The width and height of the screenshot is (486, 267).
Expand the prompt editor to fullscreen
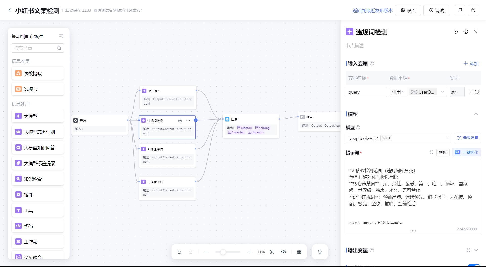(431, 152)
